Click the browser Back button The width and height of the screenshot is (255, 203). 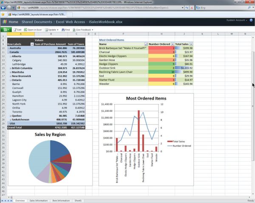[3, 8]
